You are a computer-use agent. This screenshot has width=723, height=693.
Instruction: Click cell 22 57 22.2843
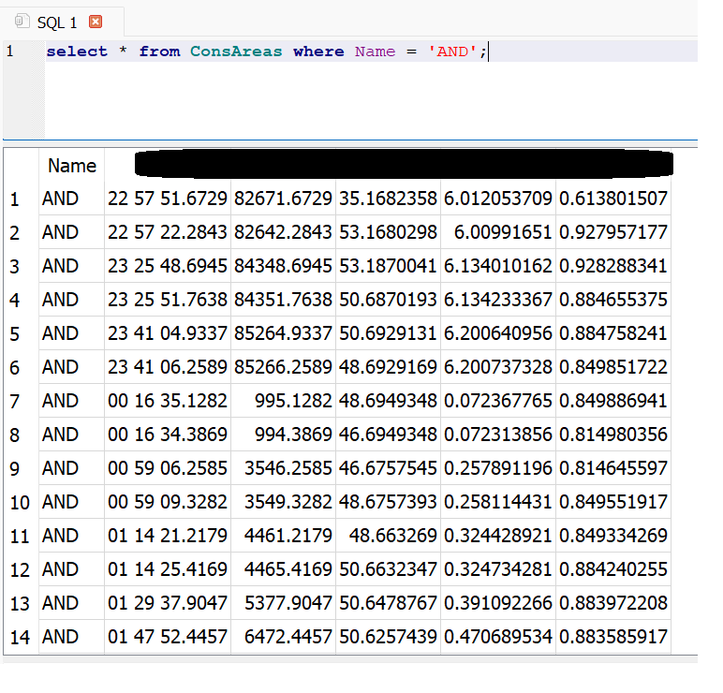tap(168, 232)
